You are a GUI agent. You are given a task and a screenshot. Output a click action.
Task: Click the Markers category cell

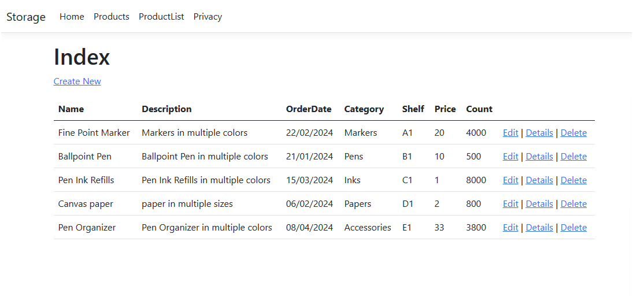361,133
